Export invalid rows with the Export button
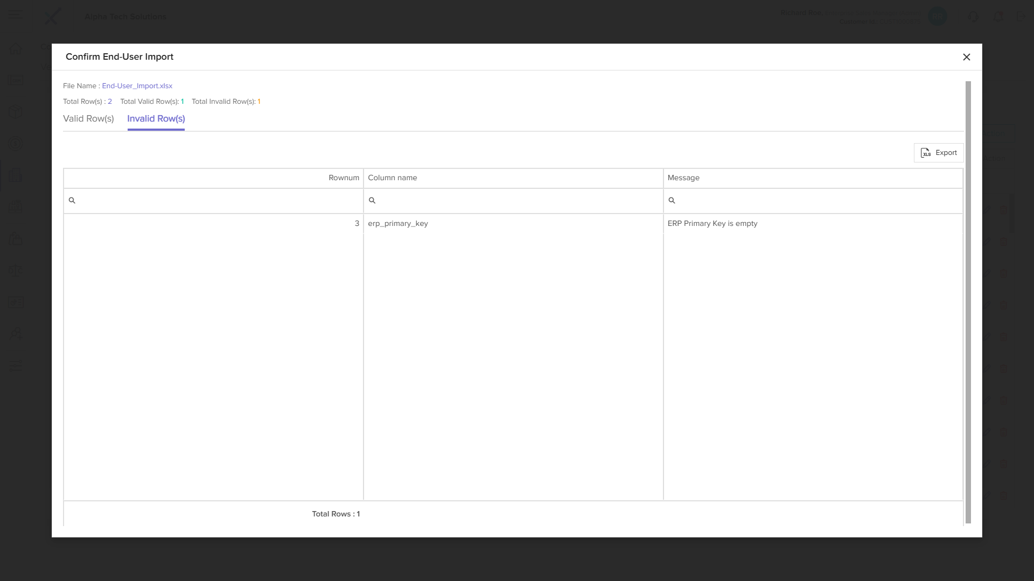Screen dimensions: 1034x581 938,153
